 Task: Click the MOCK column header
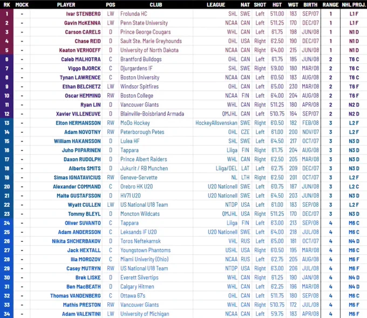22,5
